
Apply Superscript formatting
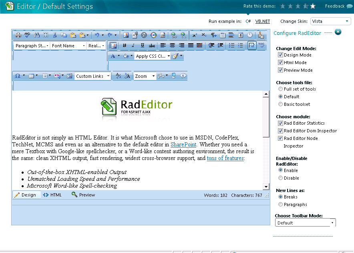pos(195,35)
